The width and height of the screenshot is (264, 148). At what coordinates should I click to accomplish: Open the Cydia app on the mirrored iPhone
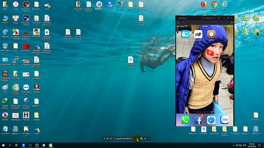tap(211, 36)
